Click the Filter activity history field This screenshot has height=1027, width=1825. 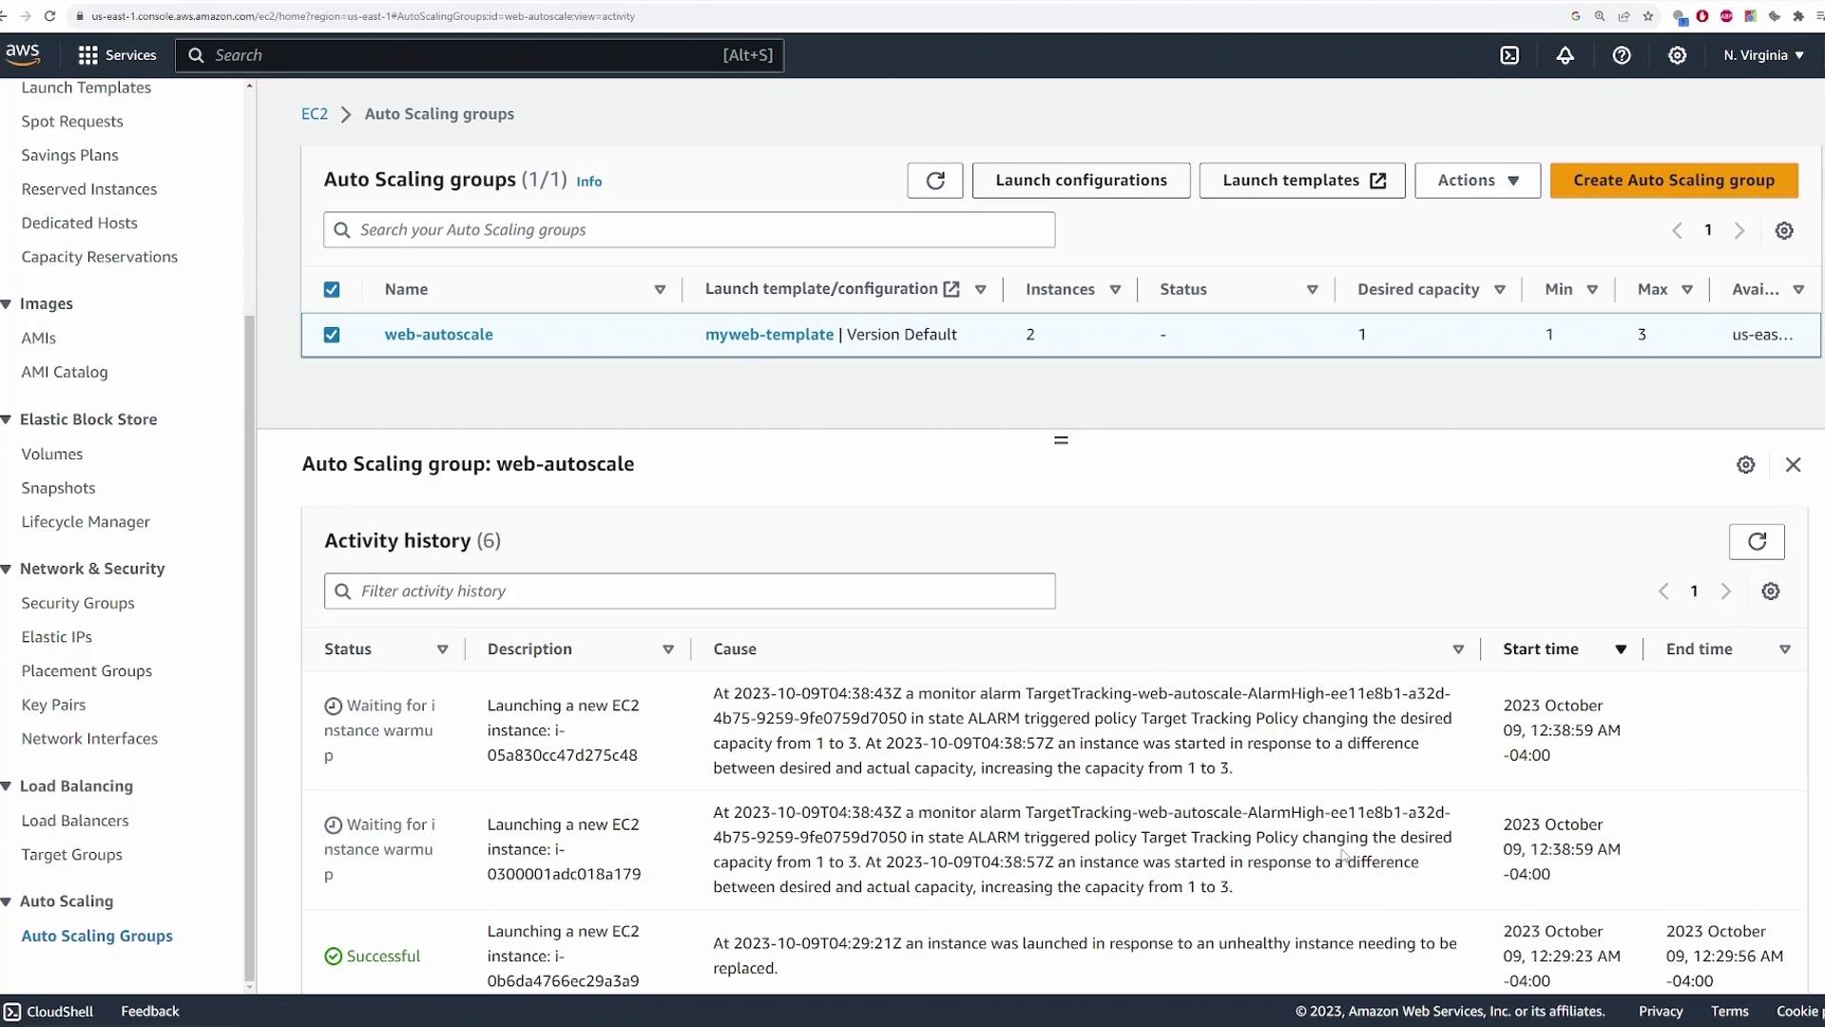(689, 591)
